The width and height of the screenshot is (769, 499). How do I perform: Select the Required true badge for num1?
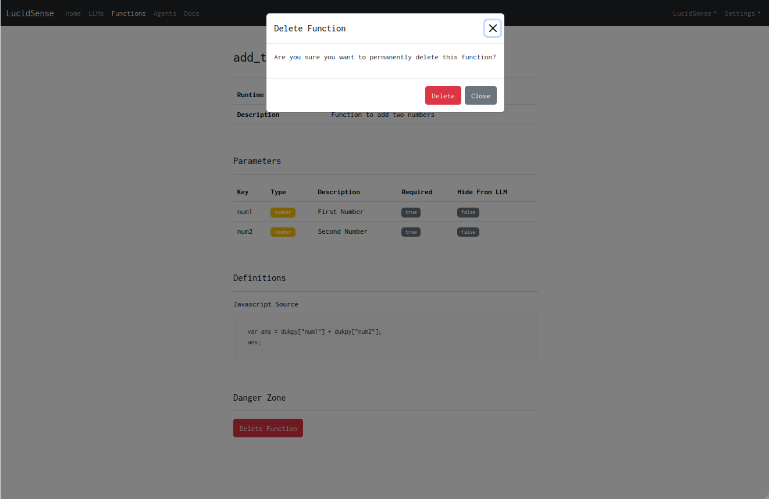coord(411,212)
